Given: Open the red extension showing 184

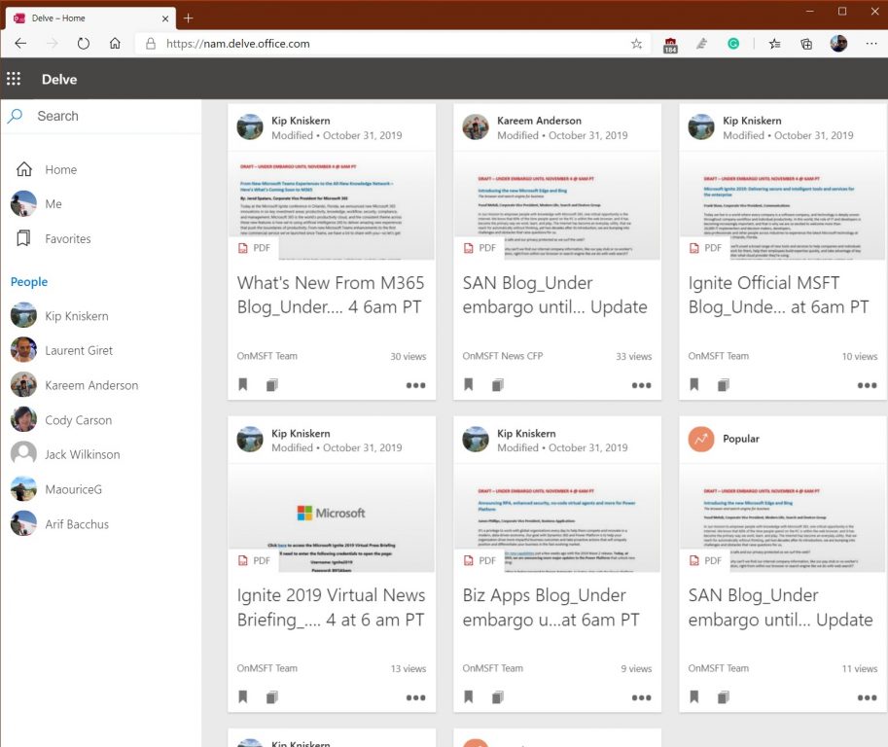Looking at the screenshot, I should [x=670, y=45].
